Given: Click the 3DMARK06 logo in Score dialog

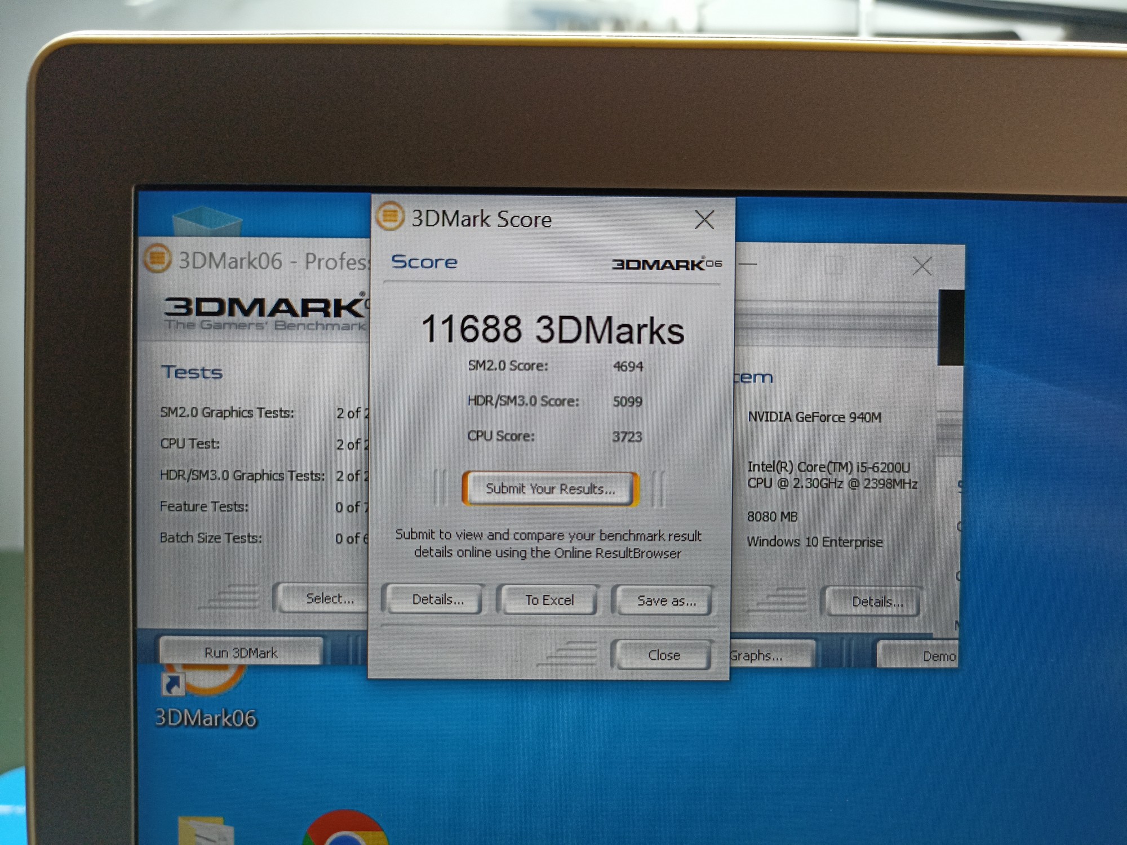Looking at the screenshot, I should 667,264.
